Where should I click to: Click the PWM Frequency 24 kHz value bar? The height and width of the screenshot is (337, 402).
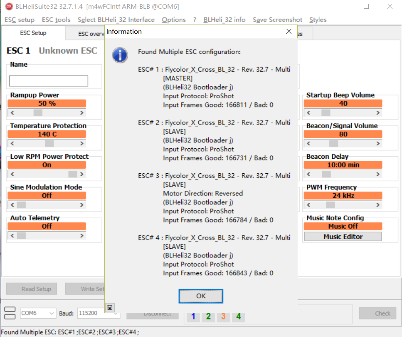tap(343, 196)
